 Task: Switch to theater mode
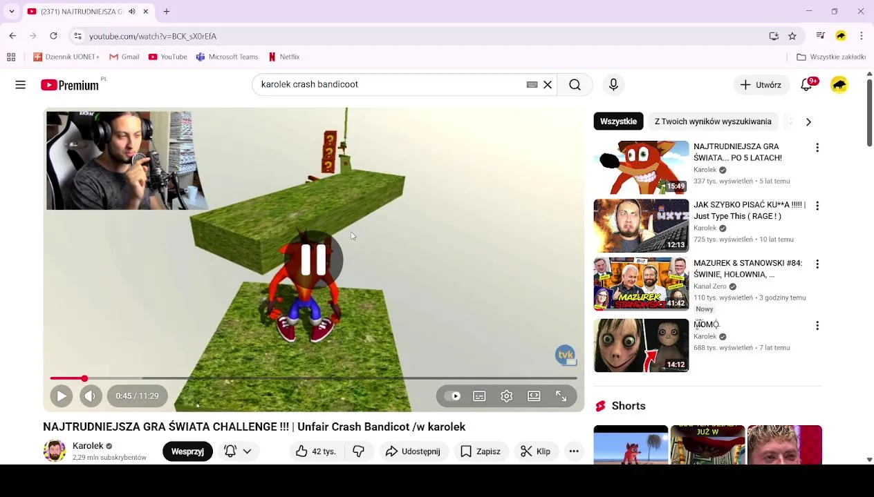(x=534, y=396)
